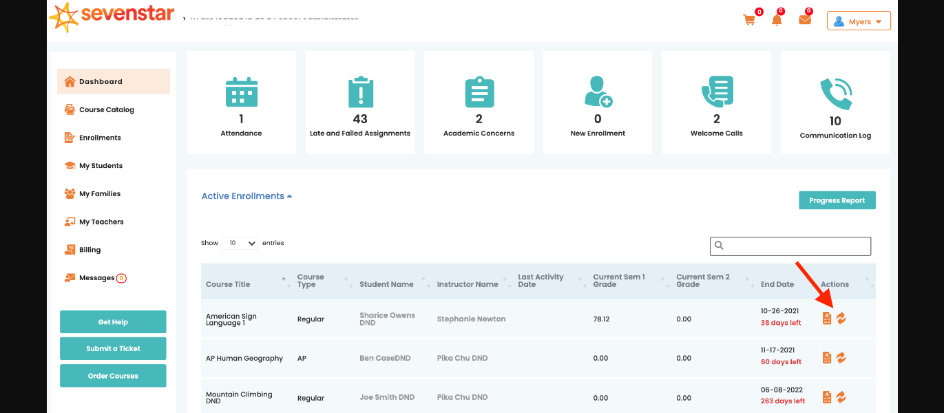
Task: Click the Get Help button
Action: (x=113, y=322)
